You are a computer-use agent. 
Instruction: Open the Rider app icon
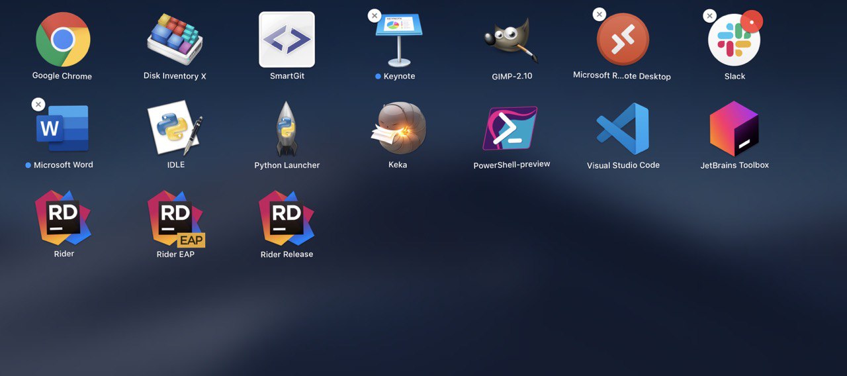click(63, 218)
